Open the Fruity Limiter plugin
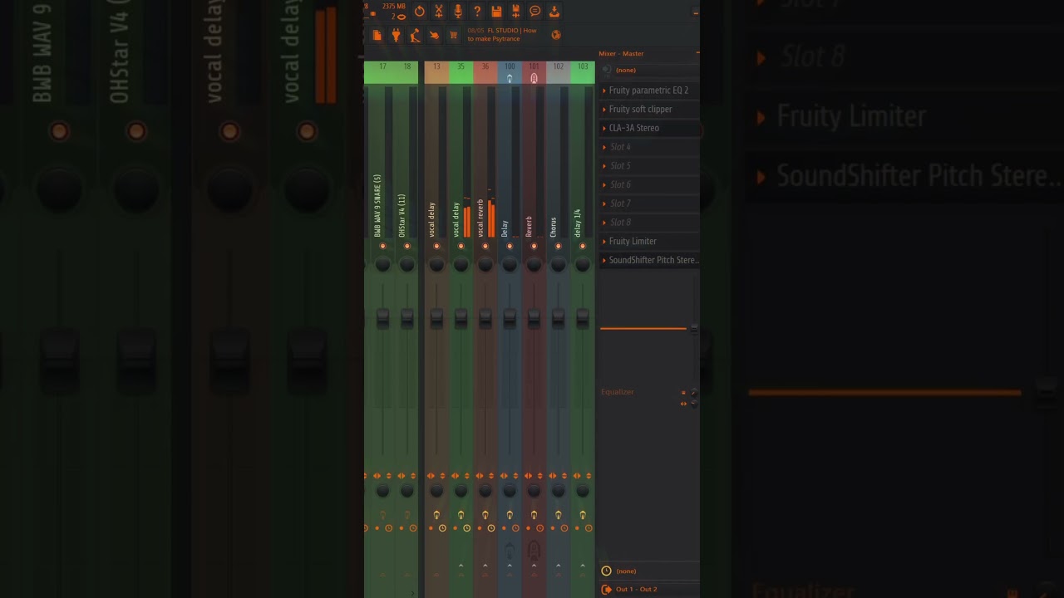 [x=633, y=242]
